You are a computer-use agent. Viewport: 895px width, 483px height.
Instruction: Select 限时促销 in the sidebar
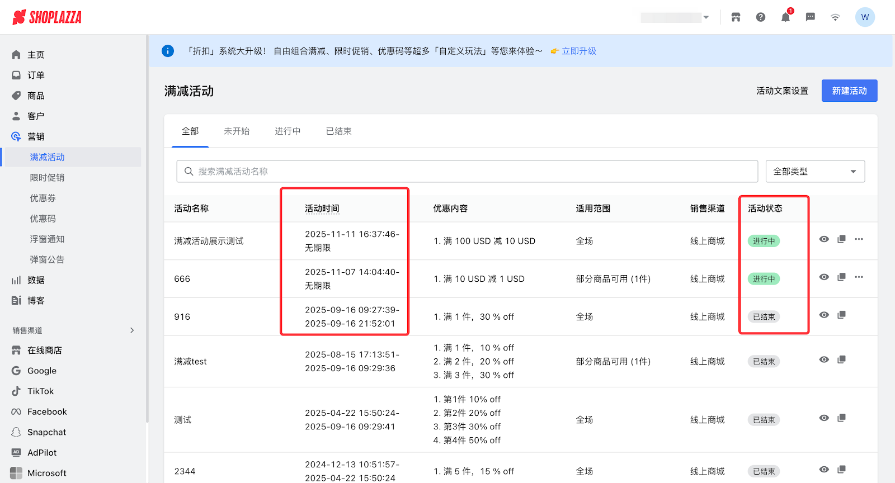(x=47, y=178)
